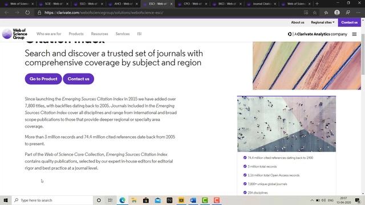This screenshot has width=365, height=205.
Task: Open a new browser tab with plus icon
Action: [317, 4]
